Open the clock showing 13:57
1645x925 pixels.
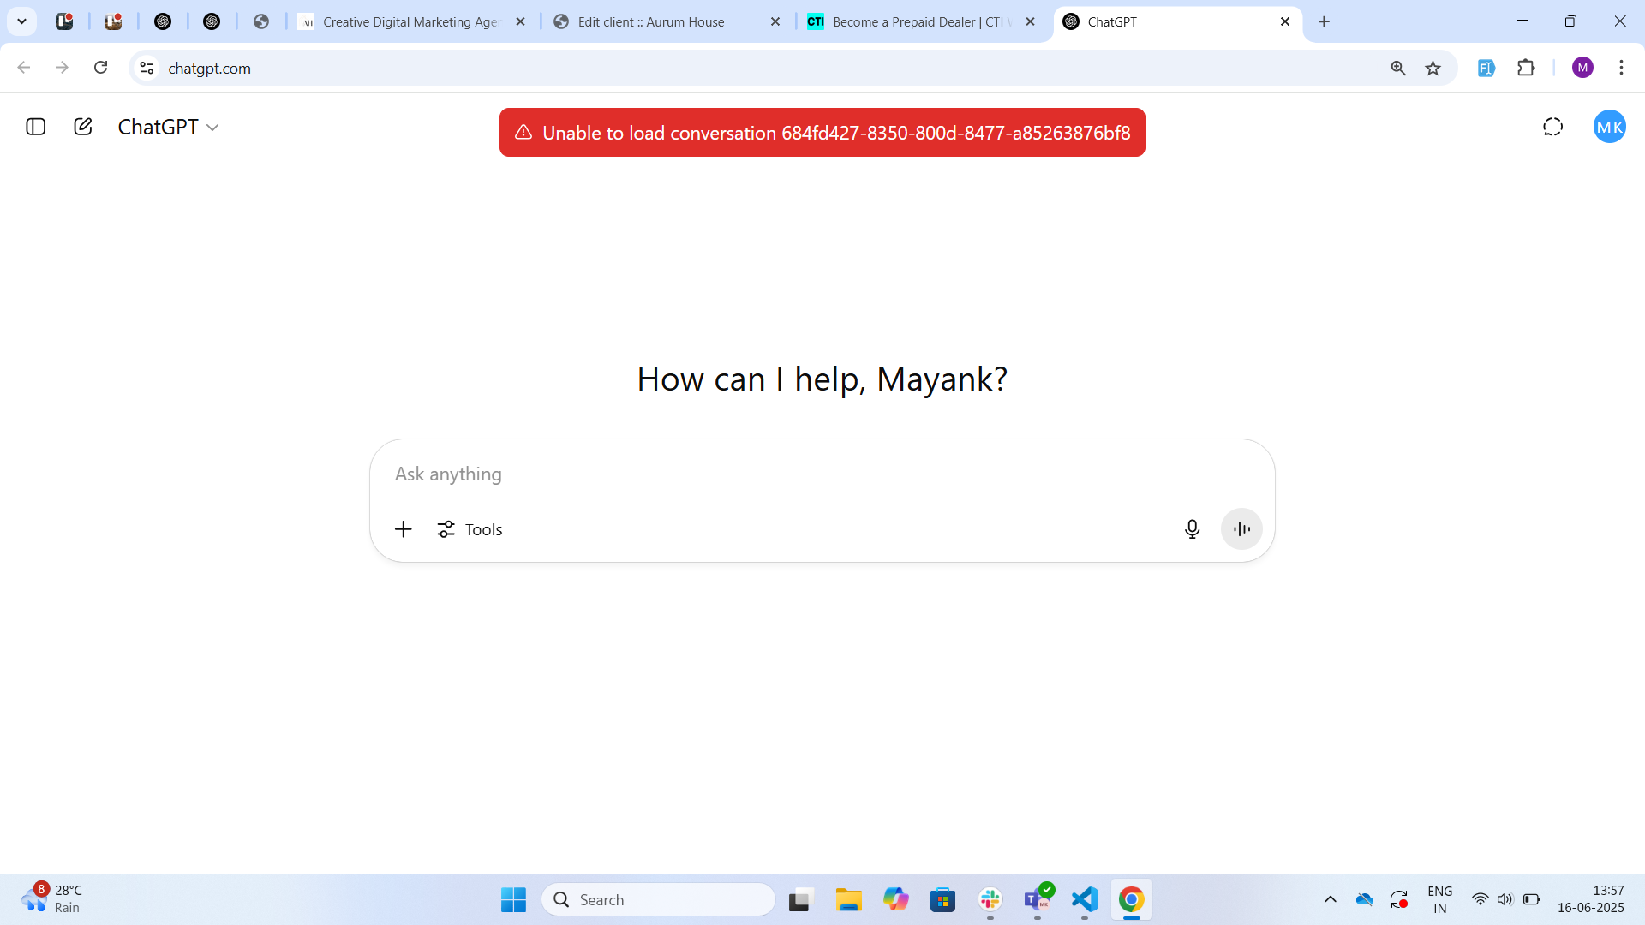click(1590, 899)
